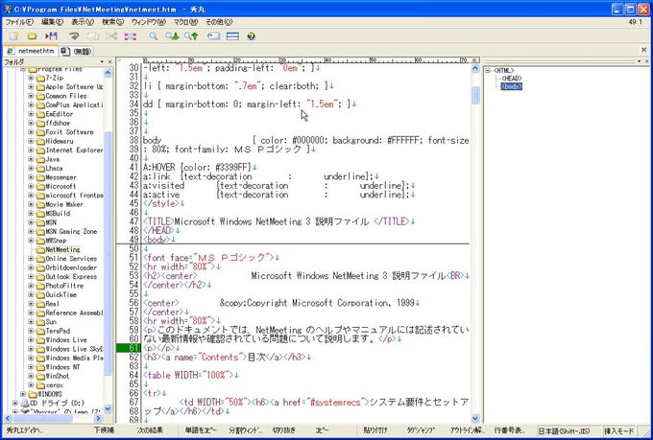653x440 pixels.
Task: Select the <body> outline item
Action: (x=512, y=86)
